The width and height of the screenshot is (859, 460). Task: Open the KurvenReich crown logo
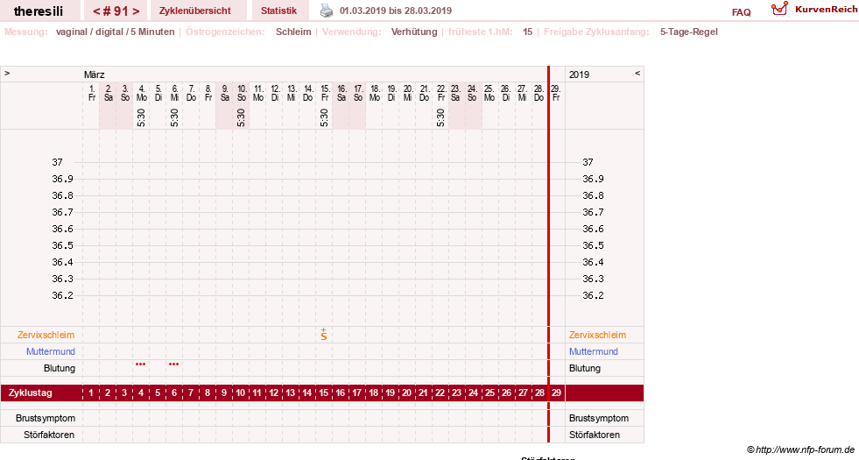coord(779,9)
